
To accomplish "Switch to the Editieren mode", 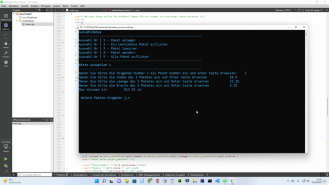I will pyautogui.click(x=6, y=26).
